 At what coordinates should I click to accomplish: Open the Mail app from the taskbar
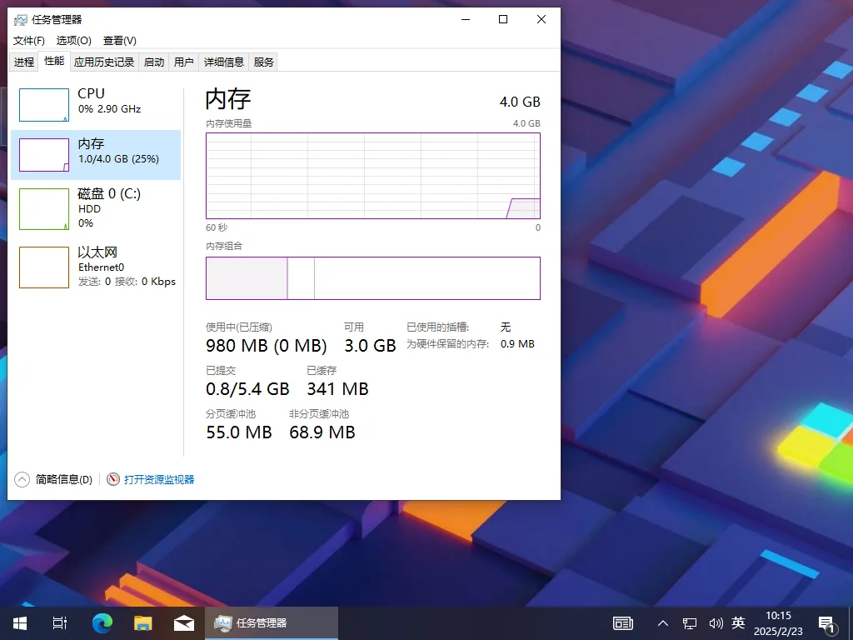(x=183, y=622)
